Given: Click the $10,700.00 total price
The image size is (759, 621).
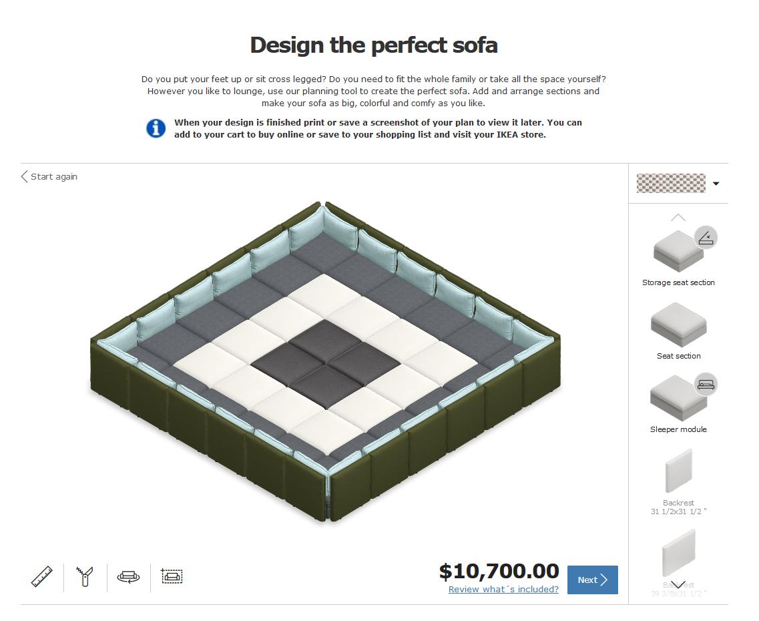Looking at the screenshot, I should click(499, 571).
